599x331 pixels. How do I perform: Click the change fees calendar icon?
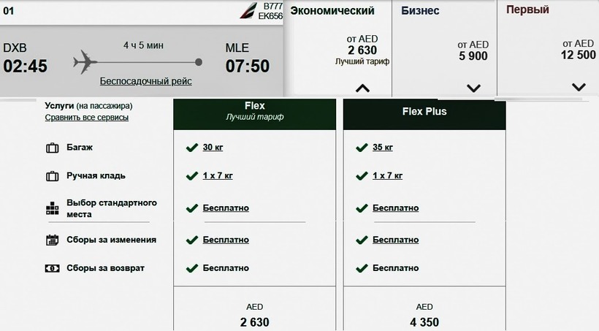[52, 240]
